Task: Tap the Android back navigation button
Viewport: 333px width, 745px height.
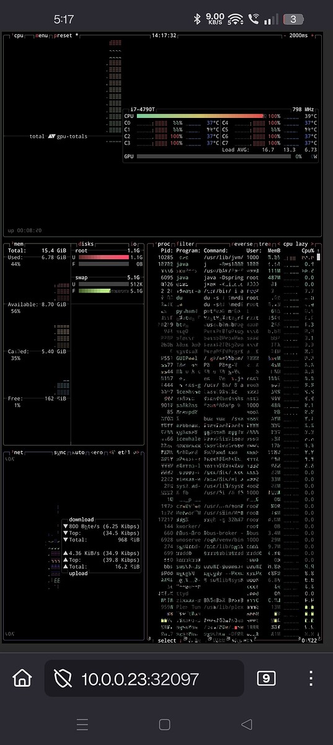Action: (x=247, y=725)
